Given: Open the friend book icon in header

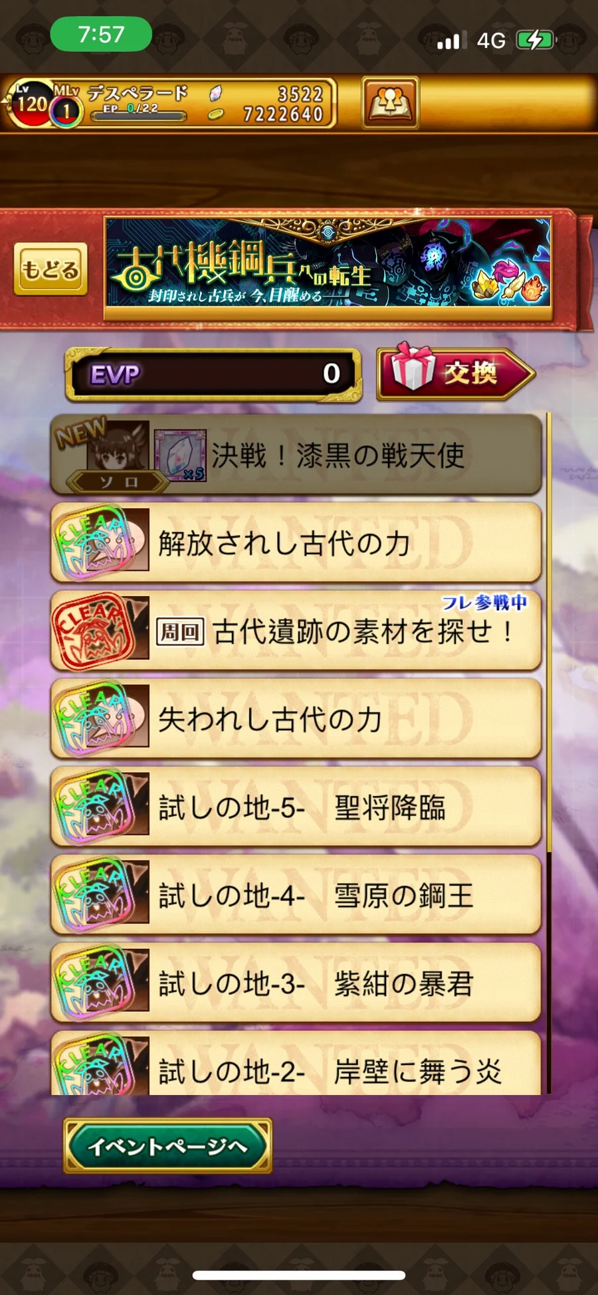Looking at the screenshot, I should point(390,102).
